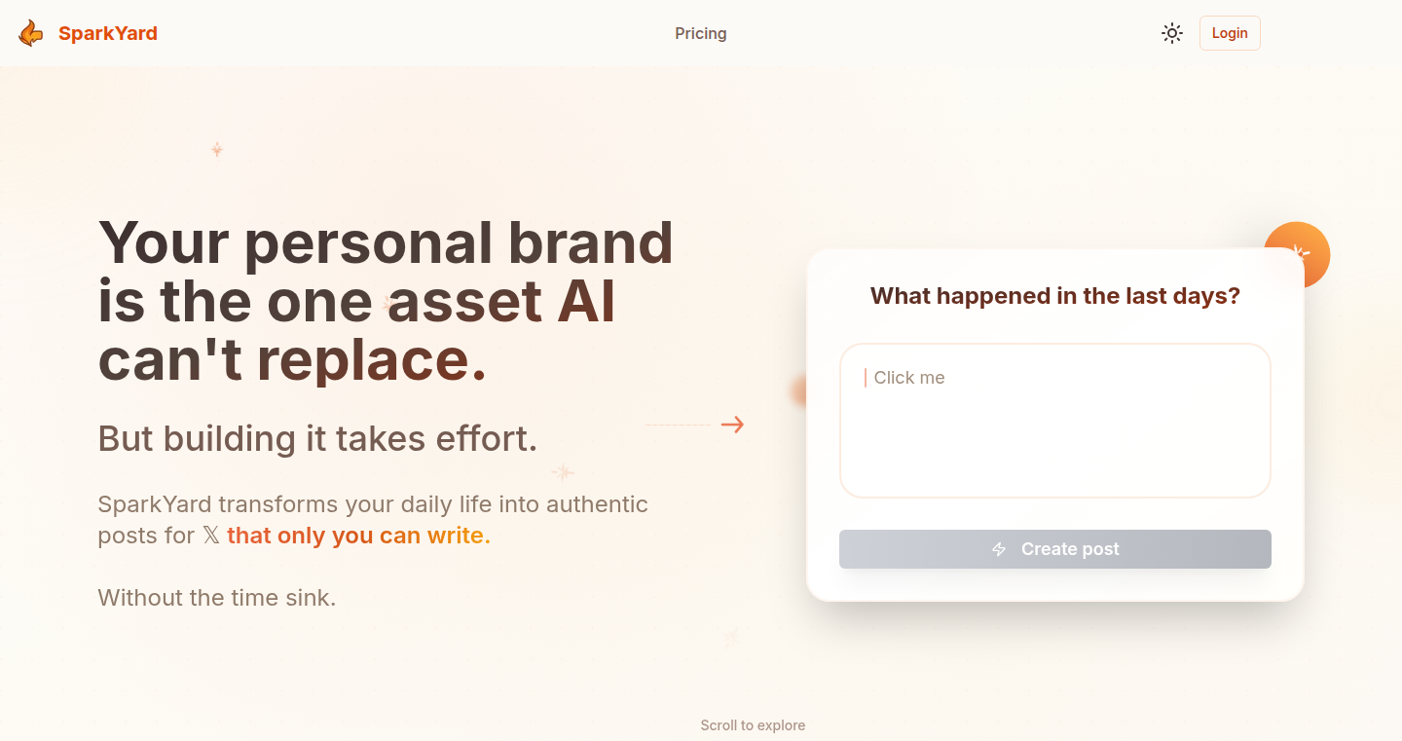
Task: Open the Pricing page
Action: click(x=701, y=33)
